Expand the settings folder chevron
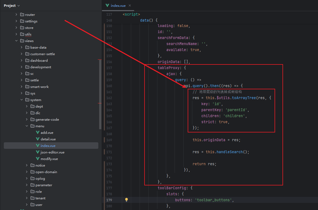 coord(16,21)
